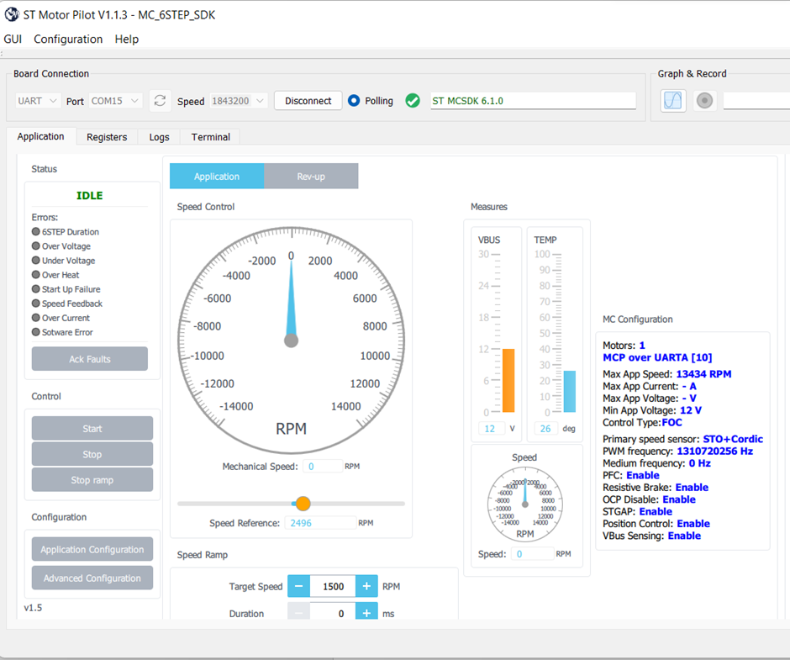Click the Start Up Failure indicator

tap(36, 289)
